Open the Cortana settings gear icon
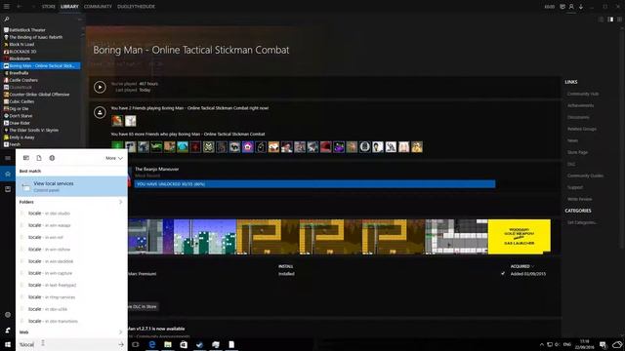 (8, 315)
